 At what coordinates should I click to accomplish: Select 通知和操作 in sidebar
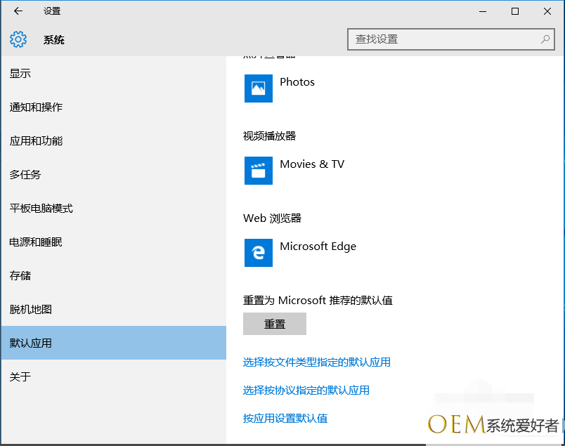click(x=36, y=107)
